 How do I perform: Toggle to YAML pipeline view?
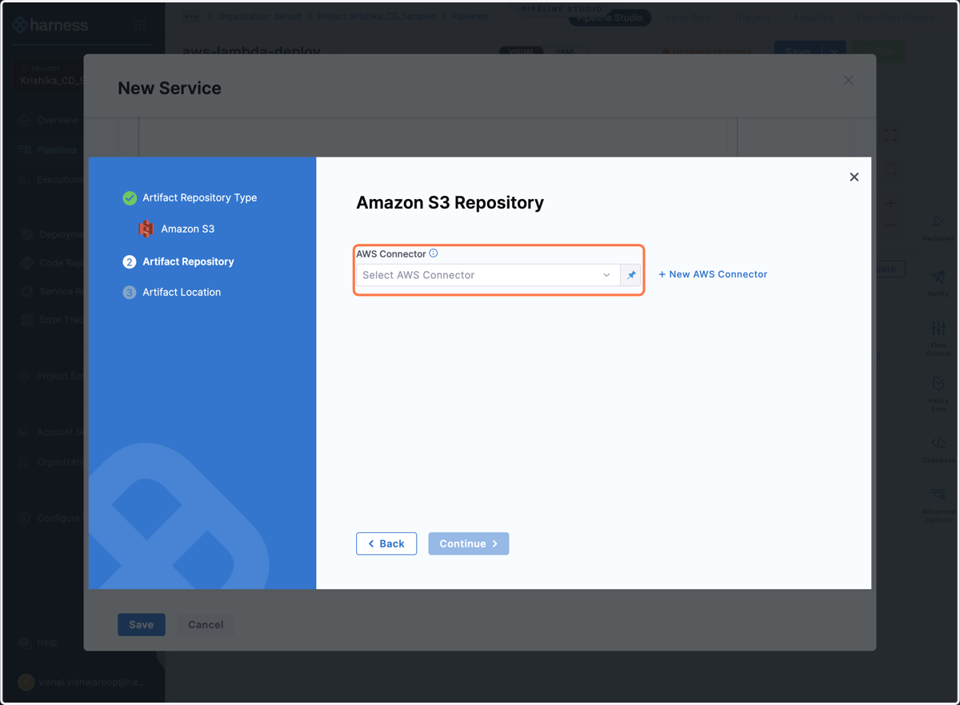pyautogui.click(x=566, y=52)
